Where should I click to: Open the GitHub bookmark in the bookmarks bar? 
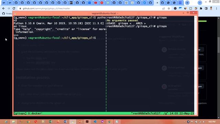click(x=7, y=13)
